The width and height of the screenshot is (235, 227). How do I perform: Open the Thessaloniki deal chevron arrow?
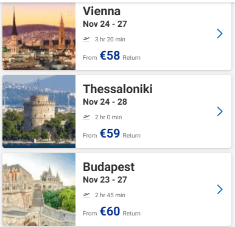(x=220, y=111)
